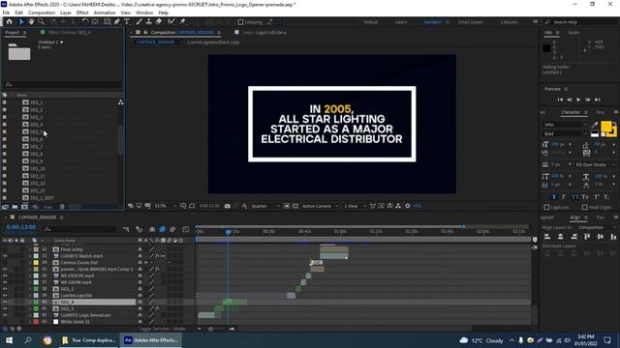620x348 pixels.
Task: Open the Bold font style dropdown
Action: tap(565, 133)
